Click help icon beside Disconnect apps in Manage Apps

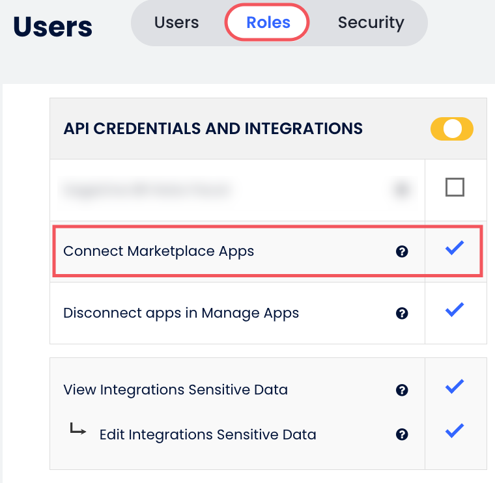(402, 313)
